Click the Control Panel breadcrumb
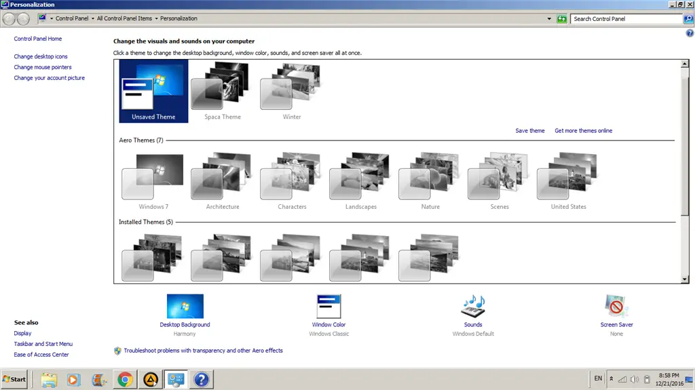Screen dimensions: 695x390 (72, 18)
